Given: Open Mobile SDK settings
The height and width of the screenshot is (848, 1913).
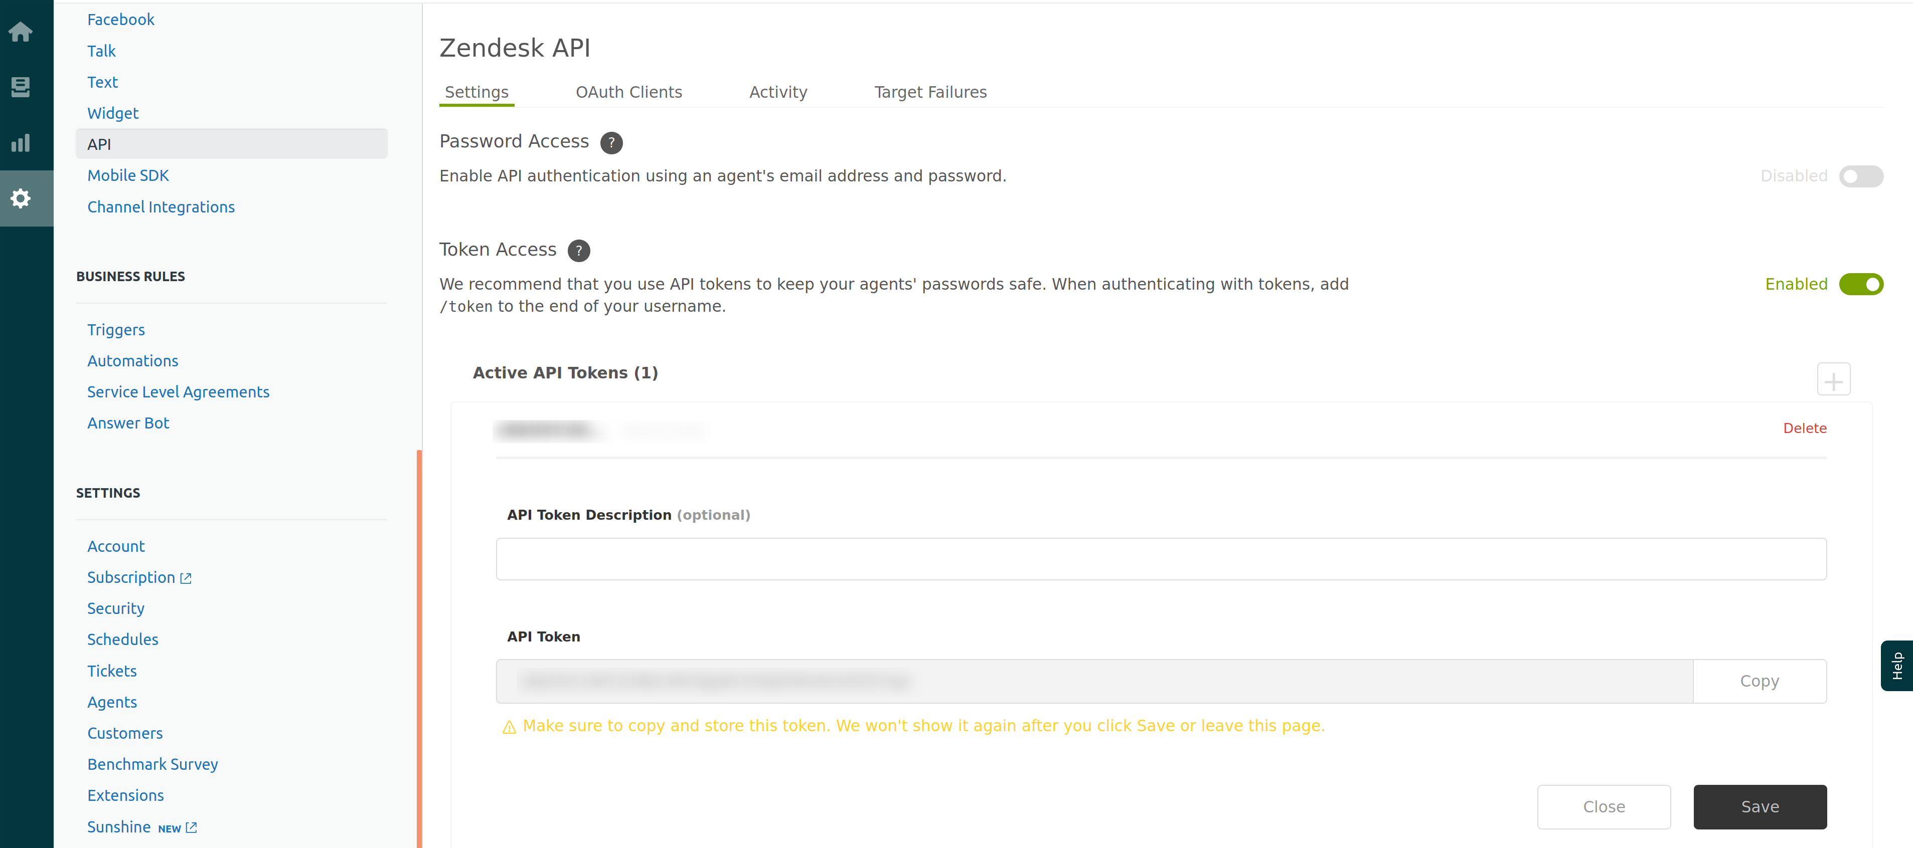Looking at the screenshot, I should (128, 176).
